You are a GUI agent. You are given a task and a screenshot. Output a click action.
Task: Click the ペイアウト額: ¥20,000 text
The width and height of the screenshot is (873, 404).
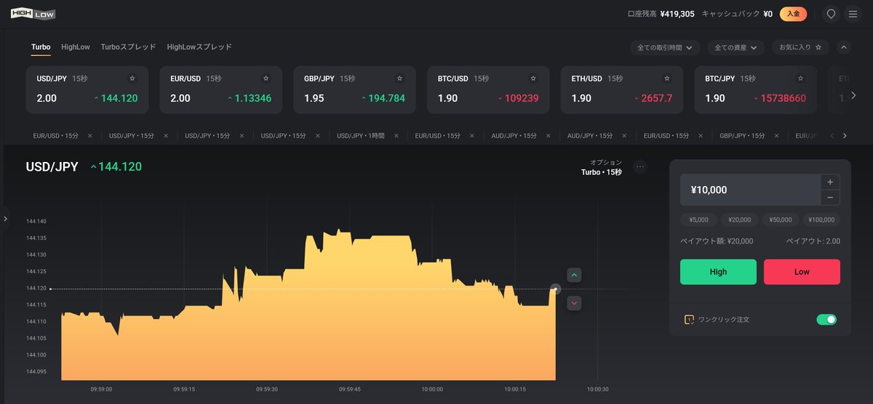(x=717, y=241)
